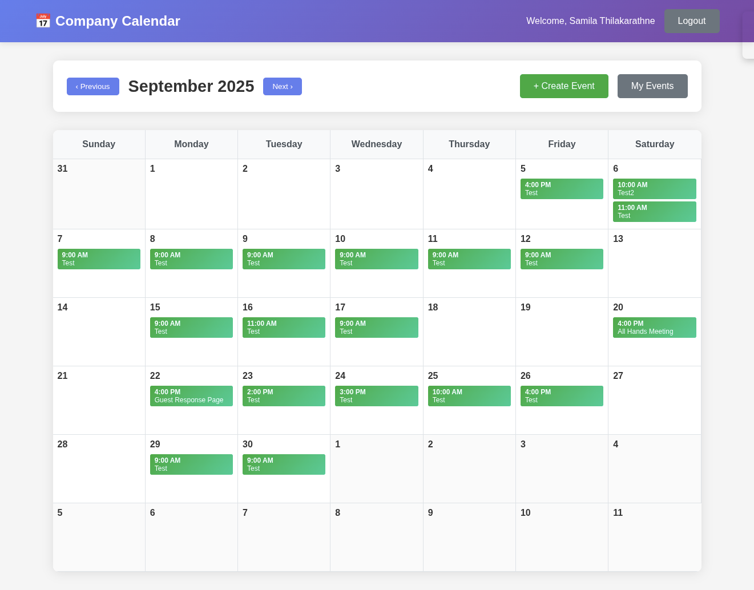Open the My Events page
The width and height of the screenshot is (754, 590).
pos(652,86)
